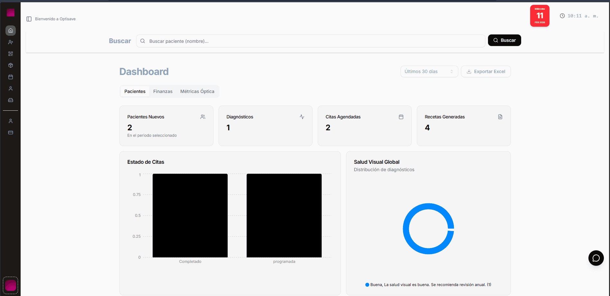The width and height of the screenshot is (610, 296).
Task: Select the calendar icon in the left sidebar
Action: [11, 77]
